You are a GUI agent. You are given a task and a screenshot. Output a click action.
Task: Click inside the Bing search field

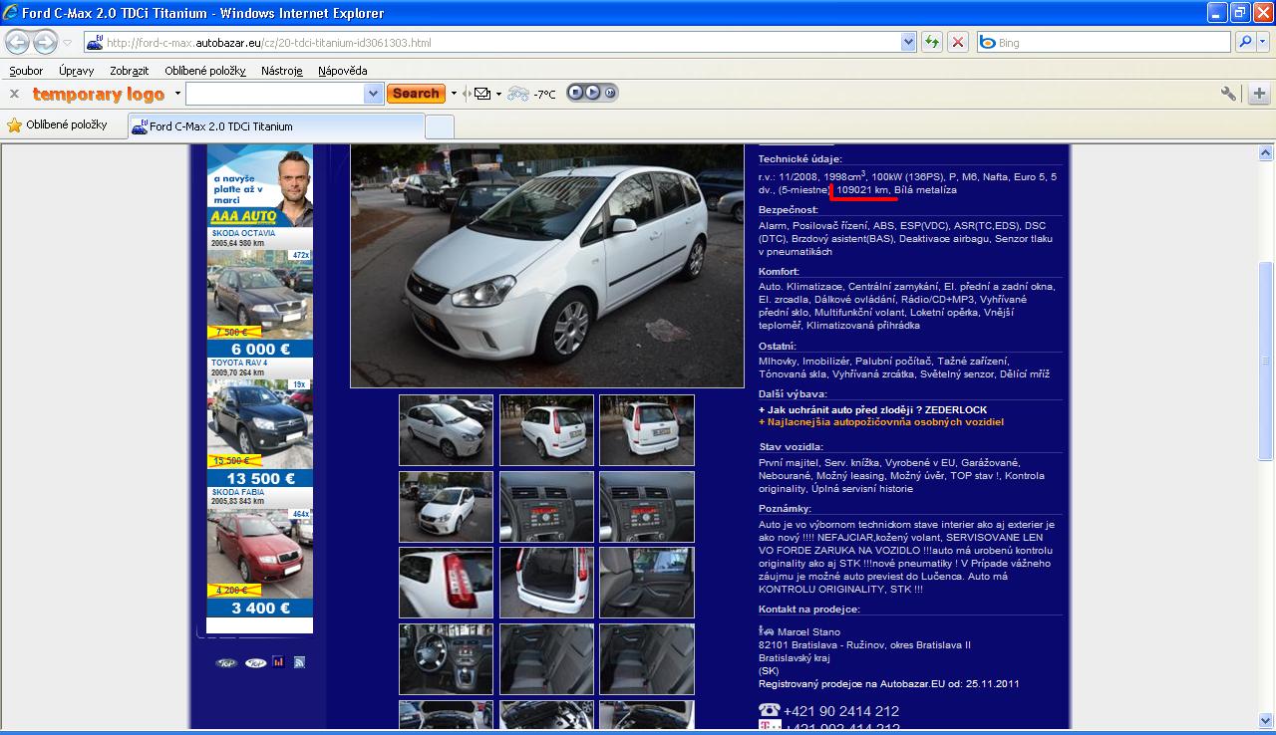pos(1107,43)
